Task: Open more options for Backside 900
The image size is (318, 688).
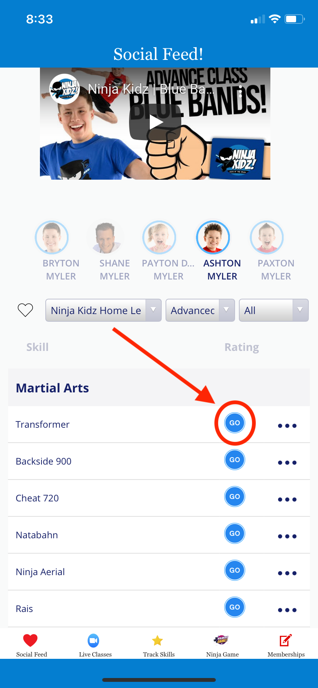Action: (287, 463)
